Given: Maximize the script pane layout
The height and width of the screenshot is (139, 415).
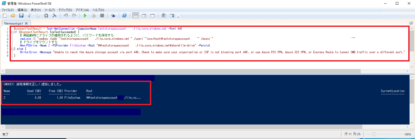Looking at the screenshot, I should 153,16.
